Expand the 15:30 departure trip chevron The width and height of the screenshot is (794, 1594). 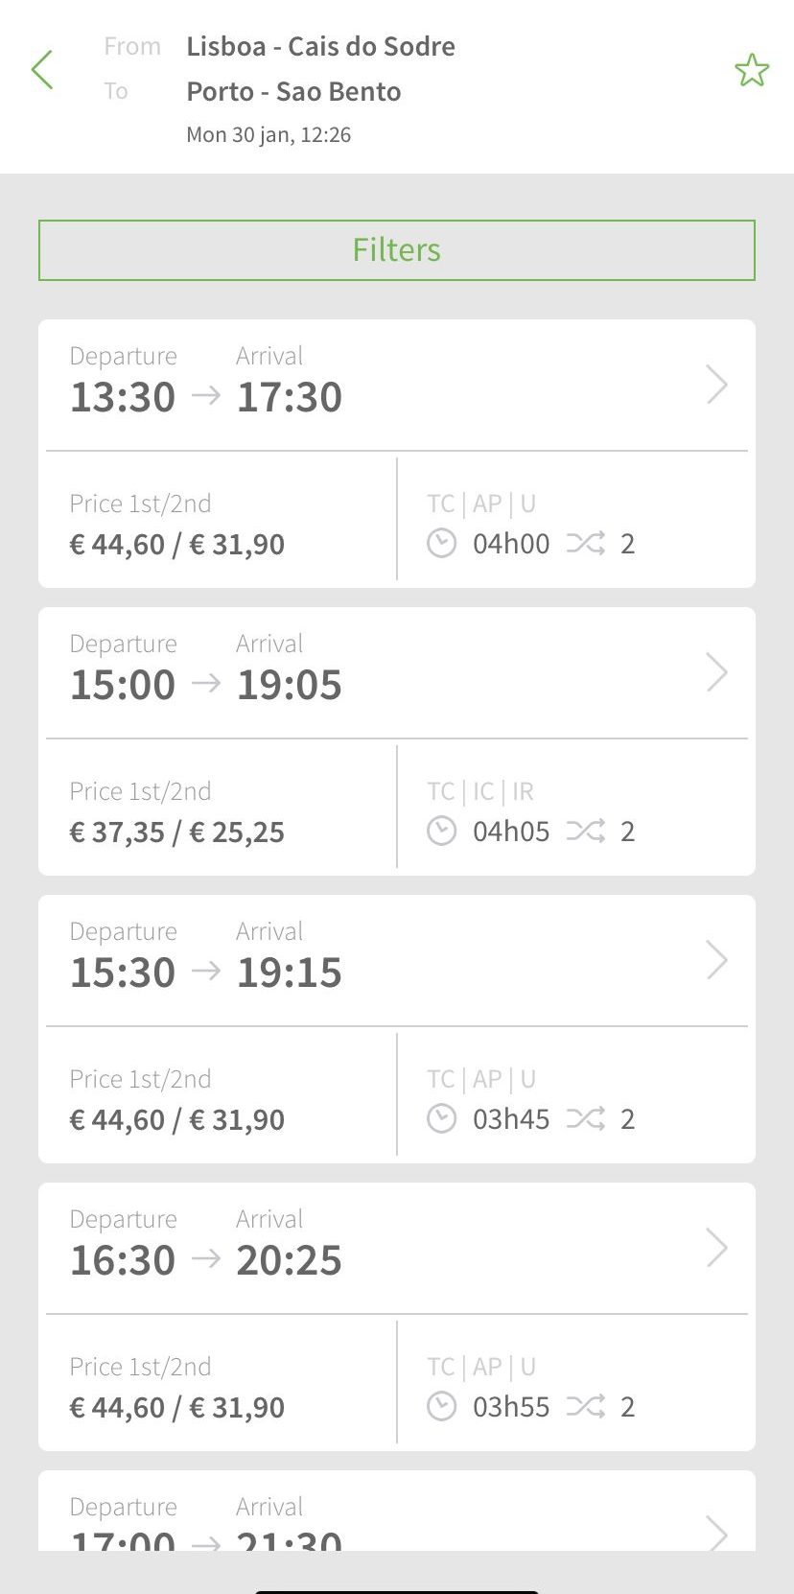click(x=716, y=960)
